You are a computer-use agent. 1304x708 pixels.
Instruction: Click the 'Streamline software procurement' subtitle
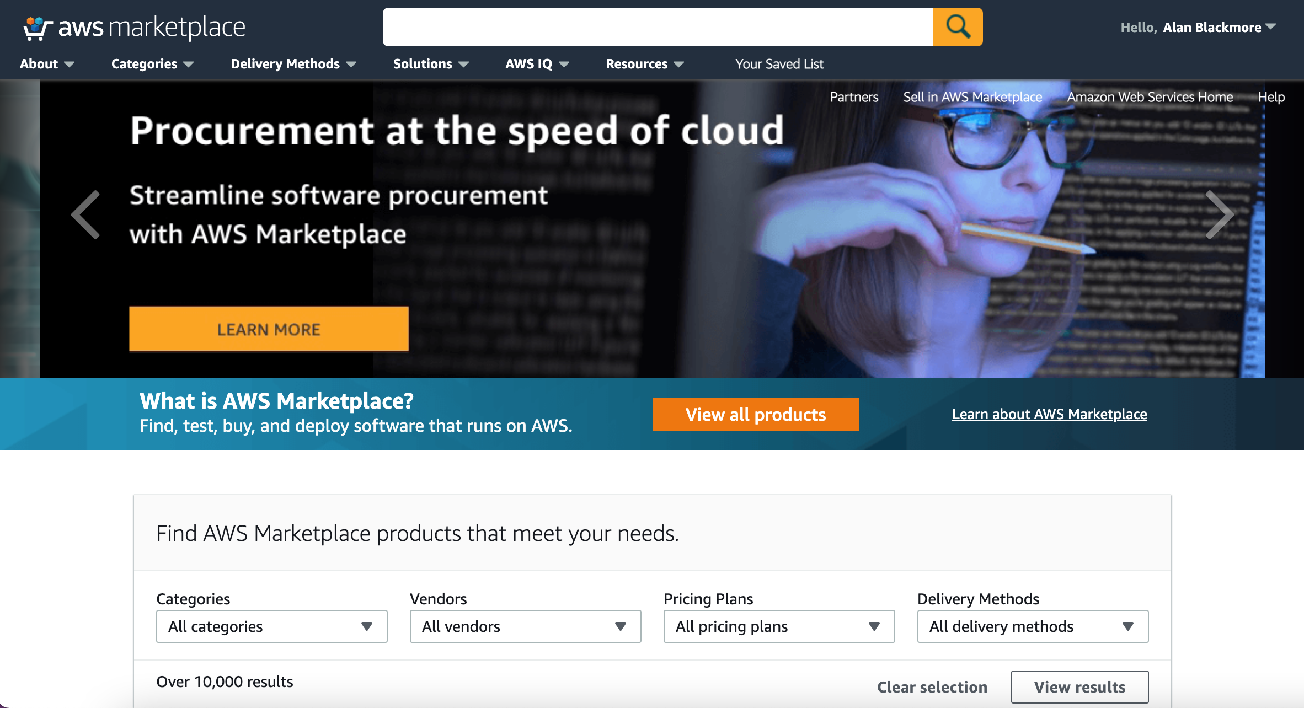tap(339, 195)
